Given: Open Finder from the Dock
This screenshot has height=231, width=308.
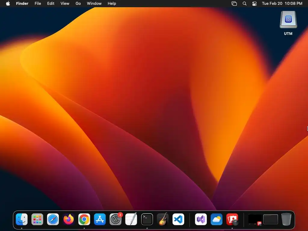Looking at the screenshot, I should tap(22, 219).
